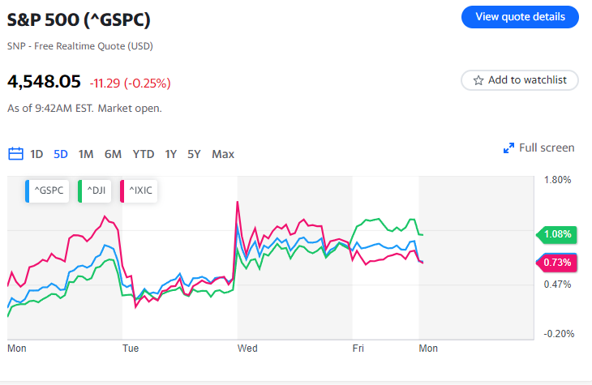Select the 5D time range

pos(61,154)
